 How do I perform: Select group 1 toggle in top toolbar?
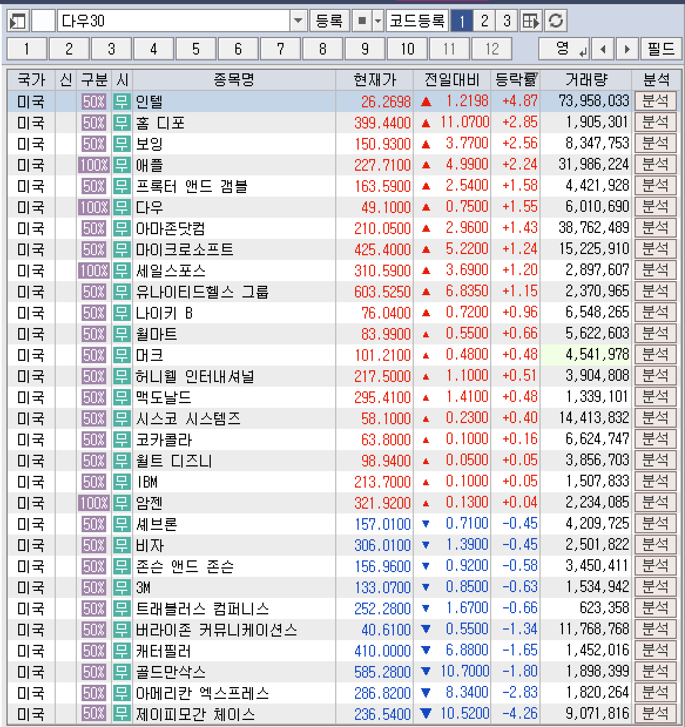(462, 22)
